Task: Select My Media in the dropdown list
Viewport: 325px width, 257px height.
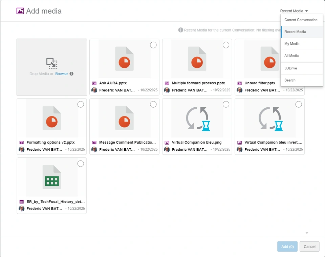Action: click(292, 44)
